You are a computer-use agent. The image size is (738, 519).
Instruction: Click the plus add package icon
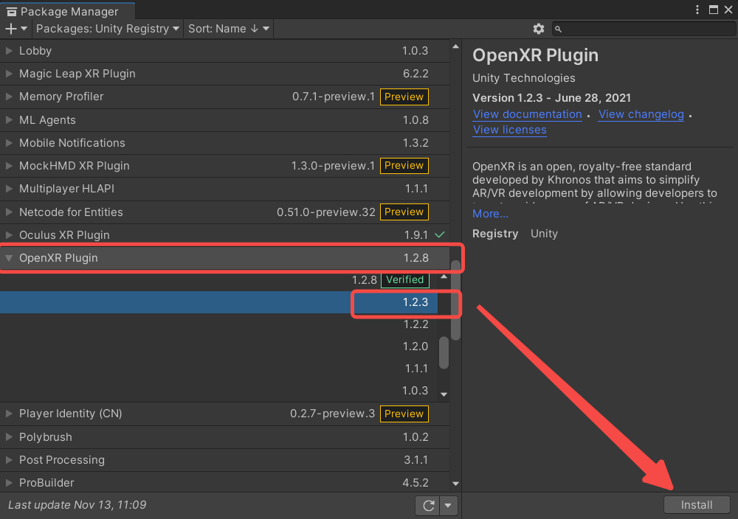click(11, 29)
